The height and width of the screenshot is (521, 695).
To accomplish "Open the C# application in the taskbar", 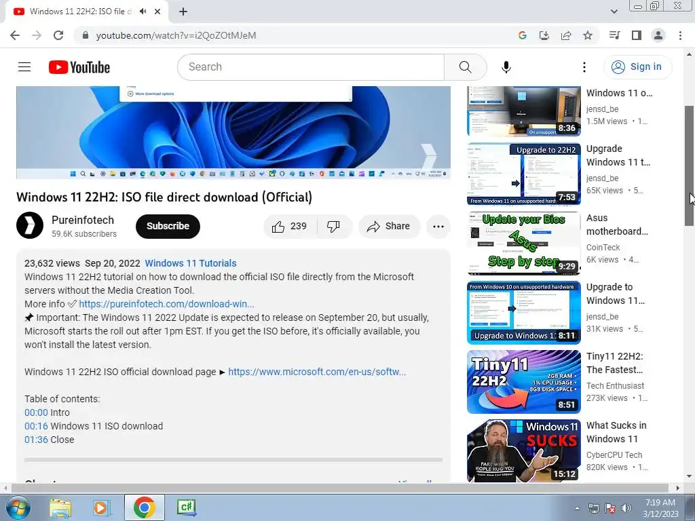I will (x=186, y=507).
